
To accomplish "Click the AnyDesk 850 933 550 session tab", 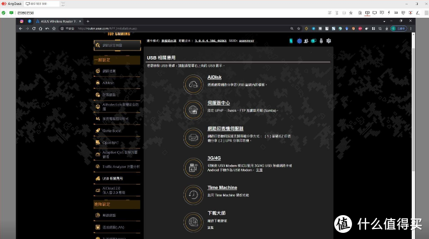I will point(42,4).
